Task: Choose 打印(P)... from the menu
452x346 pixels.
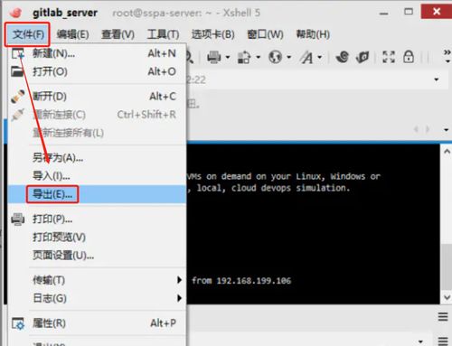Action: (97, 219)
